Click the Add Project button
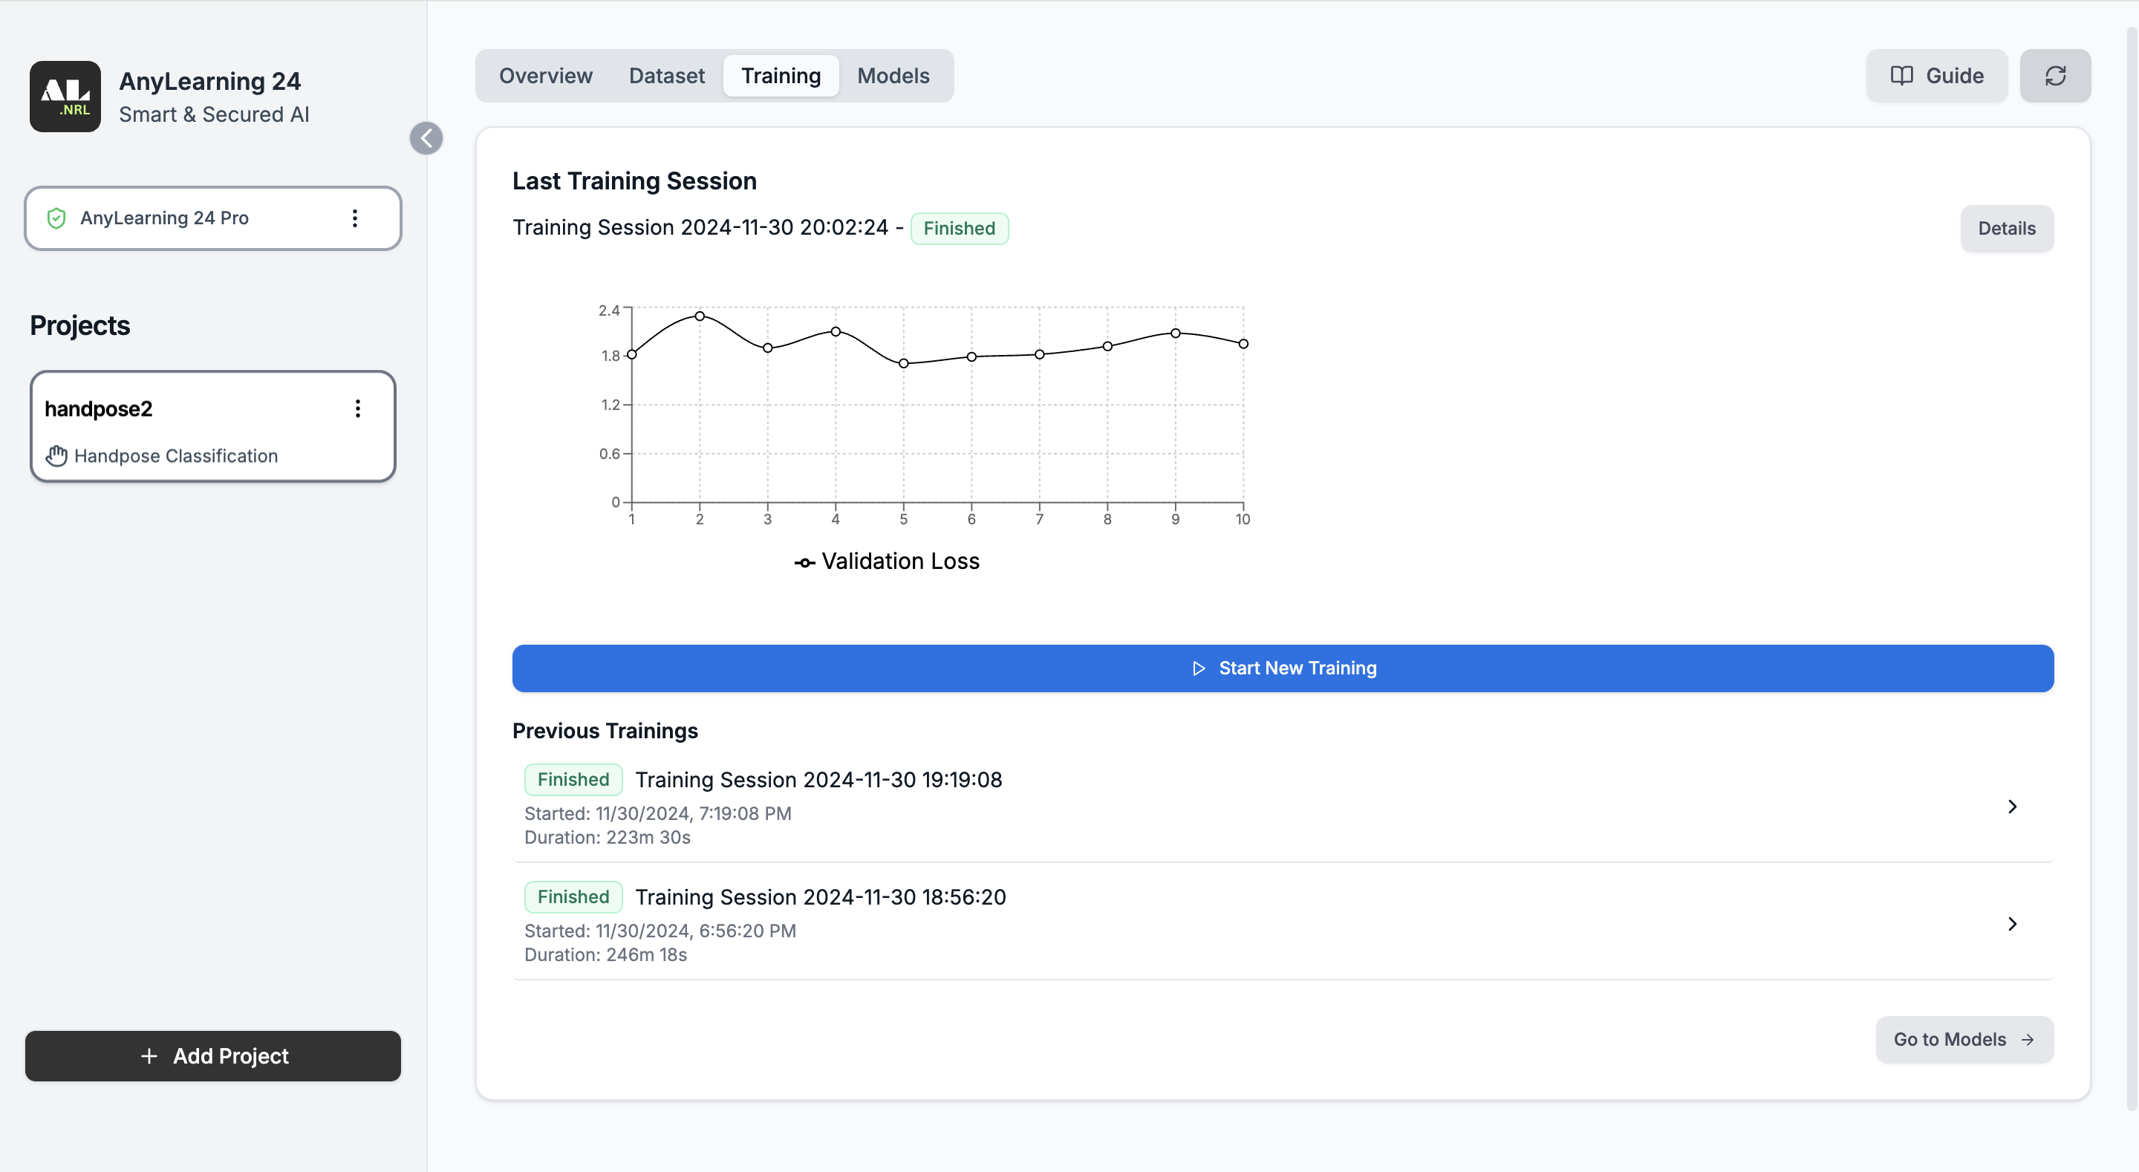Viewport: 2139px width, 1172px height. click(x=212, y=1055)
